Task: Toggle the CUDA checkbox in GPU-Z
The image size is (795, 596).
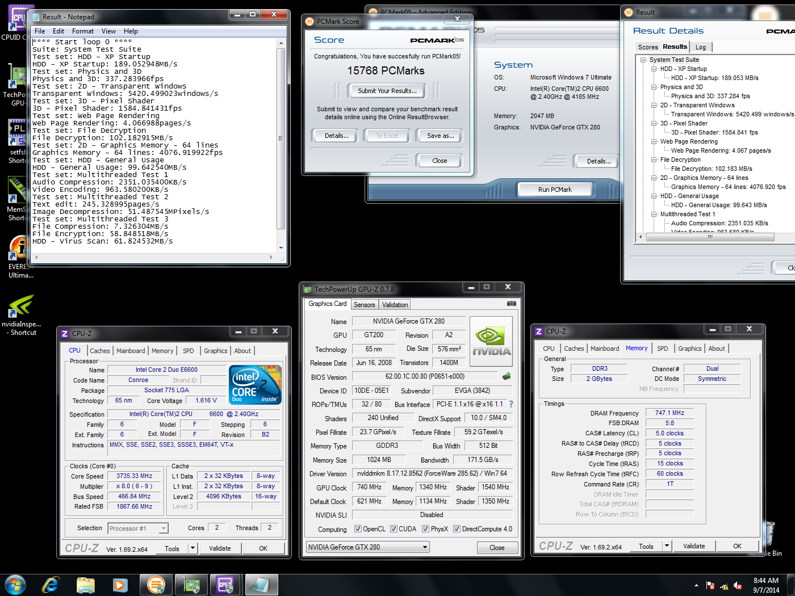Action: pos(394,529)
